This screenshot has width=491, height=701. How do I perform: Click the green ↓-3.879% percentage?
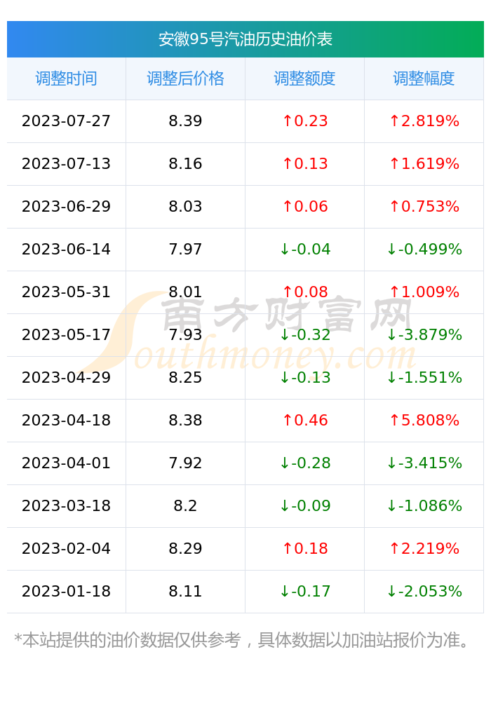coord(424,334)
